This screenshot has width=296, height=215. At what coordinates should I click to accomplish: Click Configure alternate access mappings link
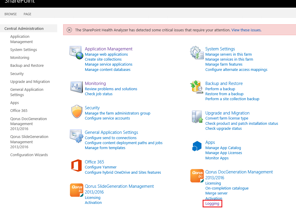(236, 70)
